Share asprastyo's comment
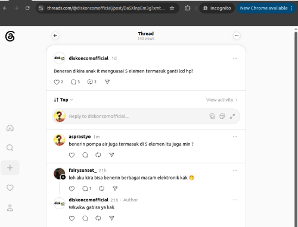 [x=111, y=155]
